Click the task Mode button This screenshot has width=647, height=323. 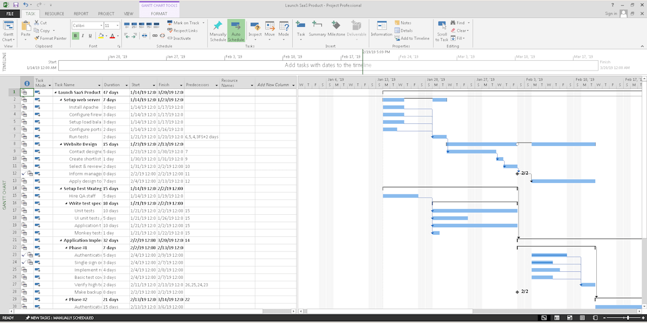click(284, 30)
